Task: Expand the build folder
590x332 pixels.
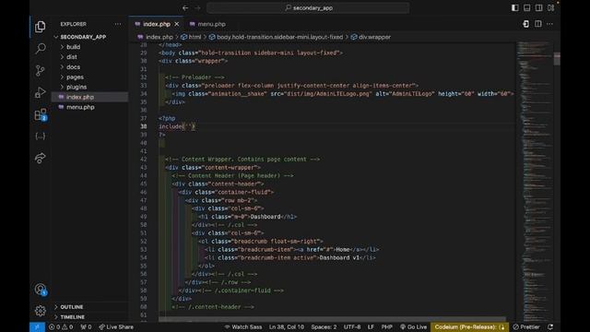Action: pos(73,47)
